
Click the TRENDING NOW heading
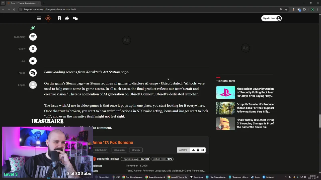225,81
